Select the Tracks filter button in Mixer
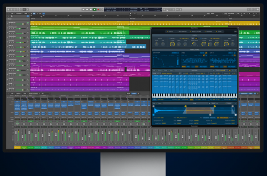267x176 pixels. (134, 94)
